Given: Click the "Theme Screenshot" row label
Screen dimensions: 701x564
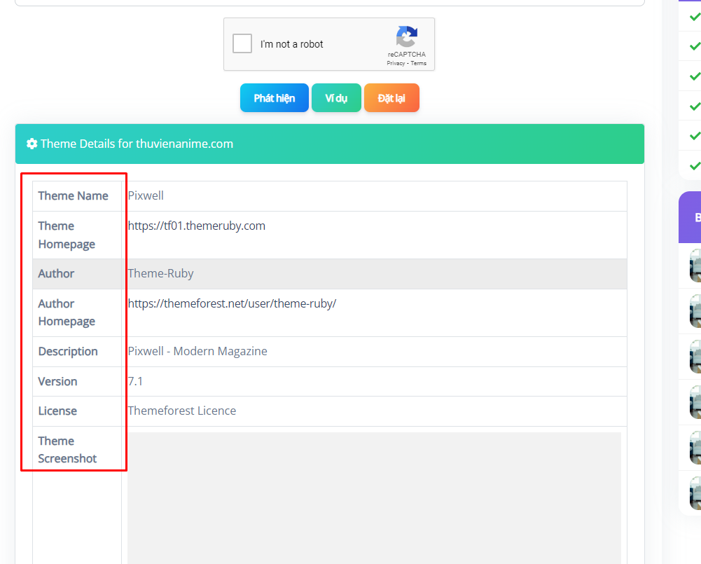Looking at the screenshot, I should [x=67, y=450].
